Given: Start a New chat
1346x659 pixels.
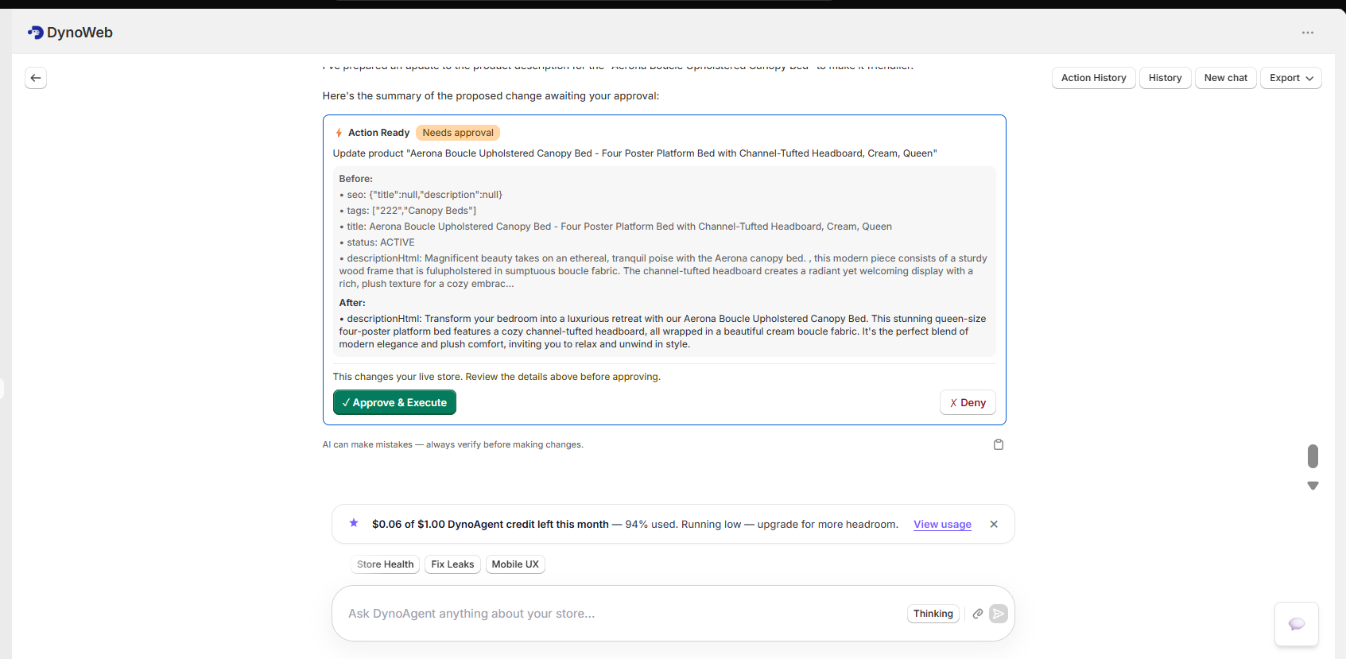Looking at the screenshot, I should click(1226, 78).
